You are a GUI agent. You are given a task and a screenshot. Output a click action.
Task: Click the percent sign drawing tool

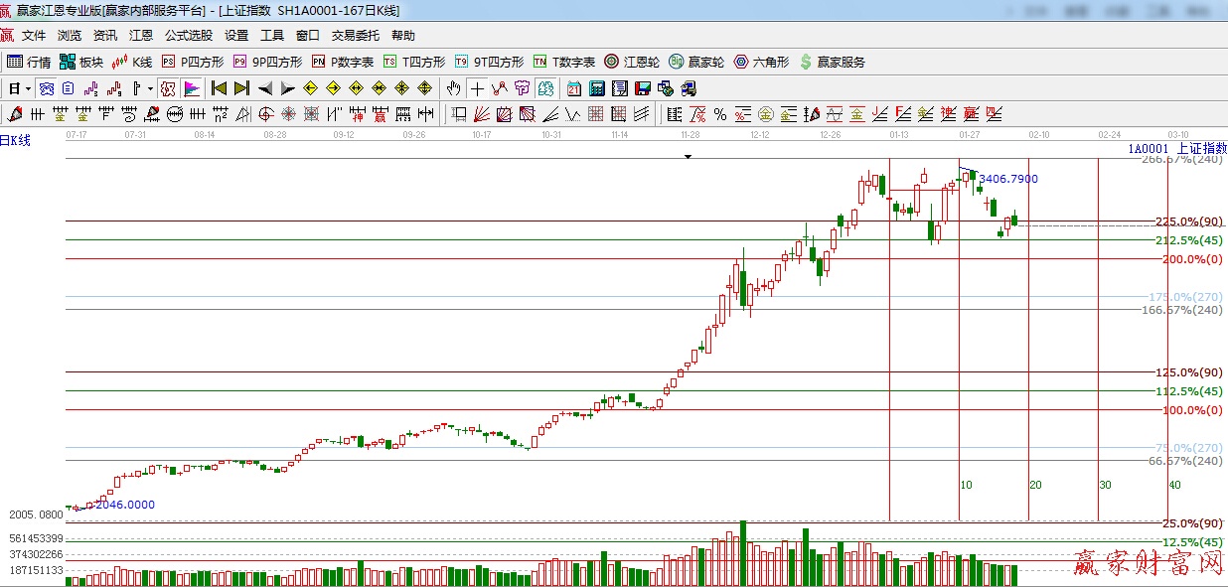(719, 114)
